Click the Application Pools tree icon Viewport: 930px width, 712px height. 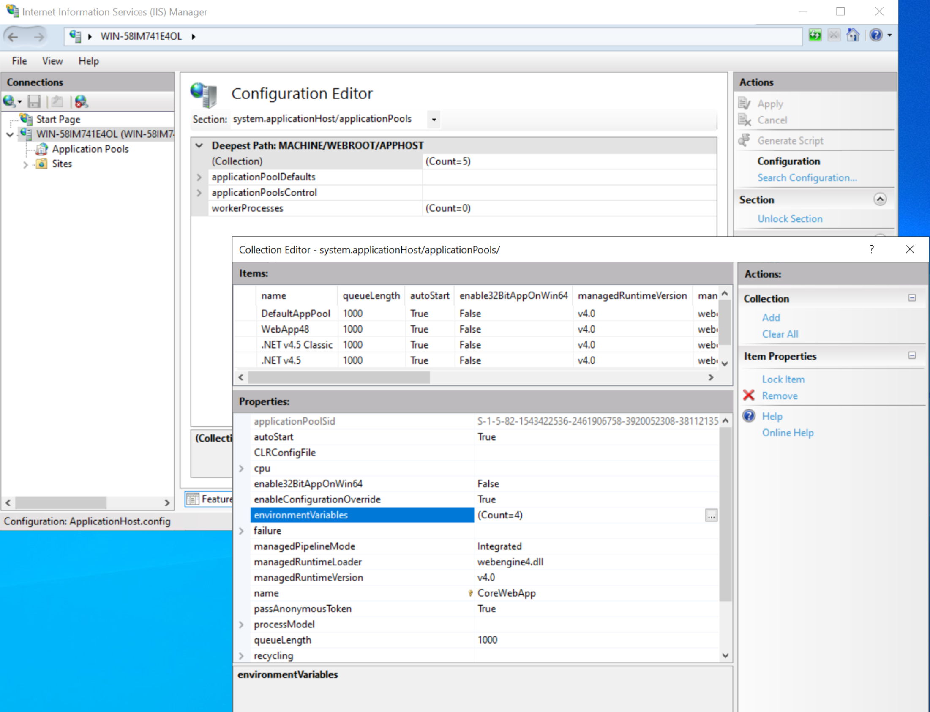click(x=41, y=149)
